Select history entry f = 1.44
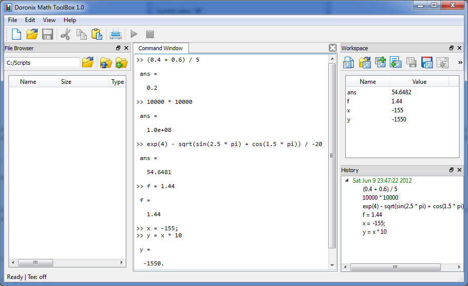 (372, 215)
